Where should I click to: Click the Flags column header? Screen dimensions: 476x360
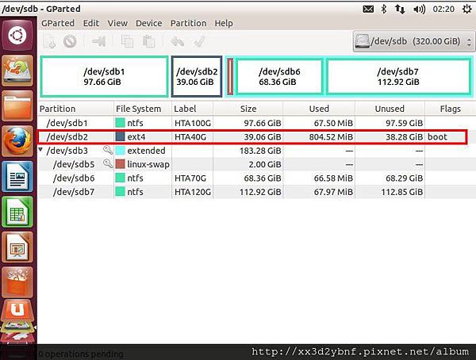450,109
